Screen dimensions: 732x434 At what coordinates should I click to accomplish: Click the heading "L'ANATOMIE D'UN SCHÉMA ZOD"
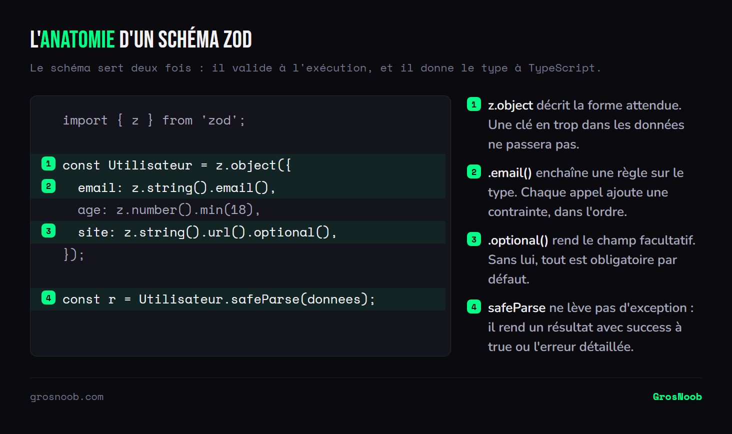(x=141, y=39)
